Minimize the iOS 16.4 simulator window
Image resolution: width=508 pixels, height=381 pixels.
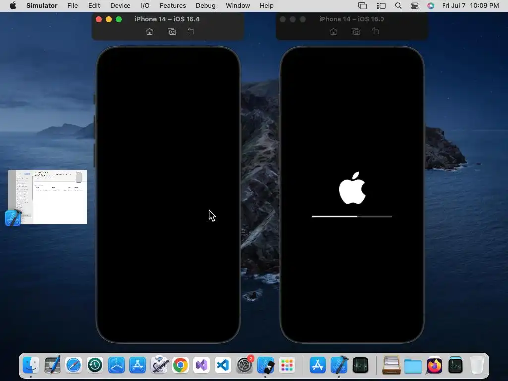109,19
